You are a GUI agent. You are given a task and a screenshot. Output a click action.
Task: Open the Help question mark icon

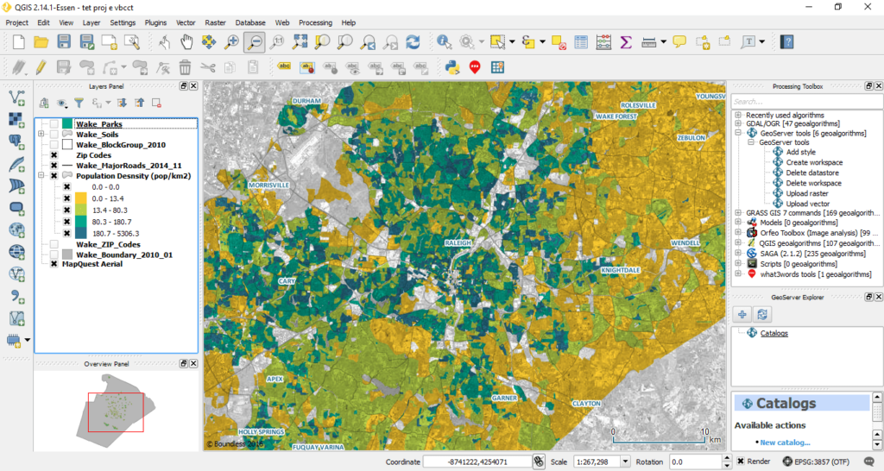coord(787,41)
